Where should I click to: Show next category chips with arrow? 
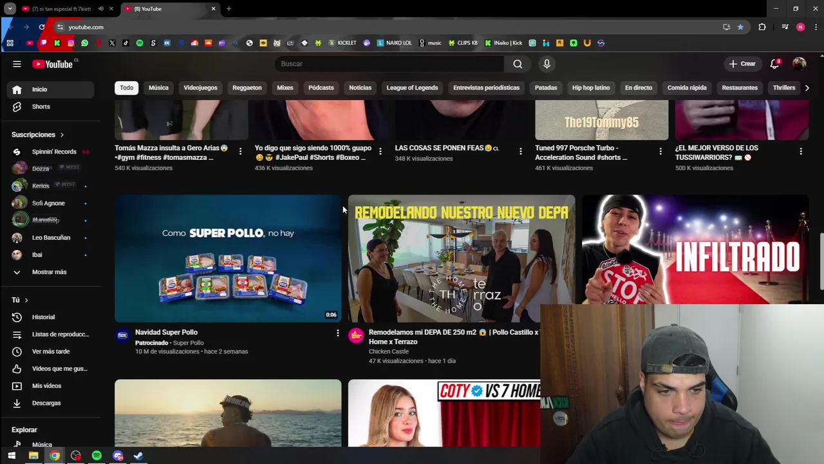pyautogui.click(x=807, y=88)
